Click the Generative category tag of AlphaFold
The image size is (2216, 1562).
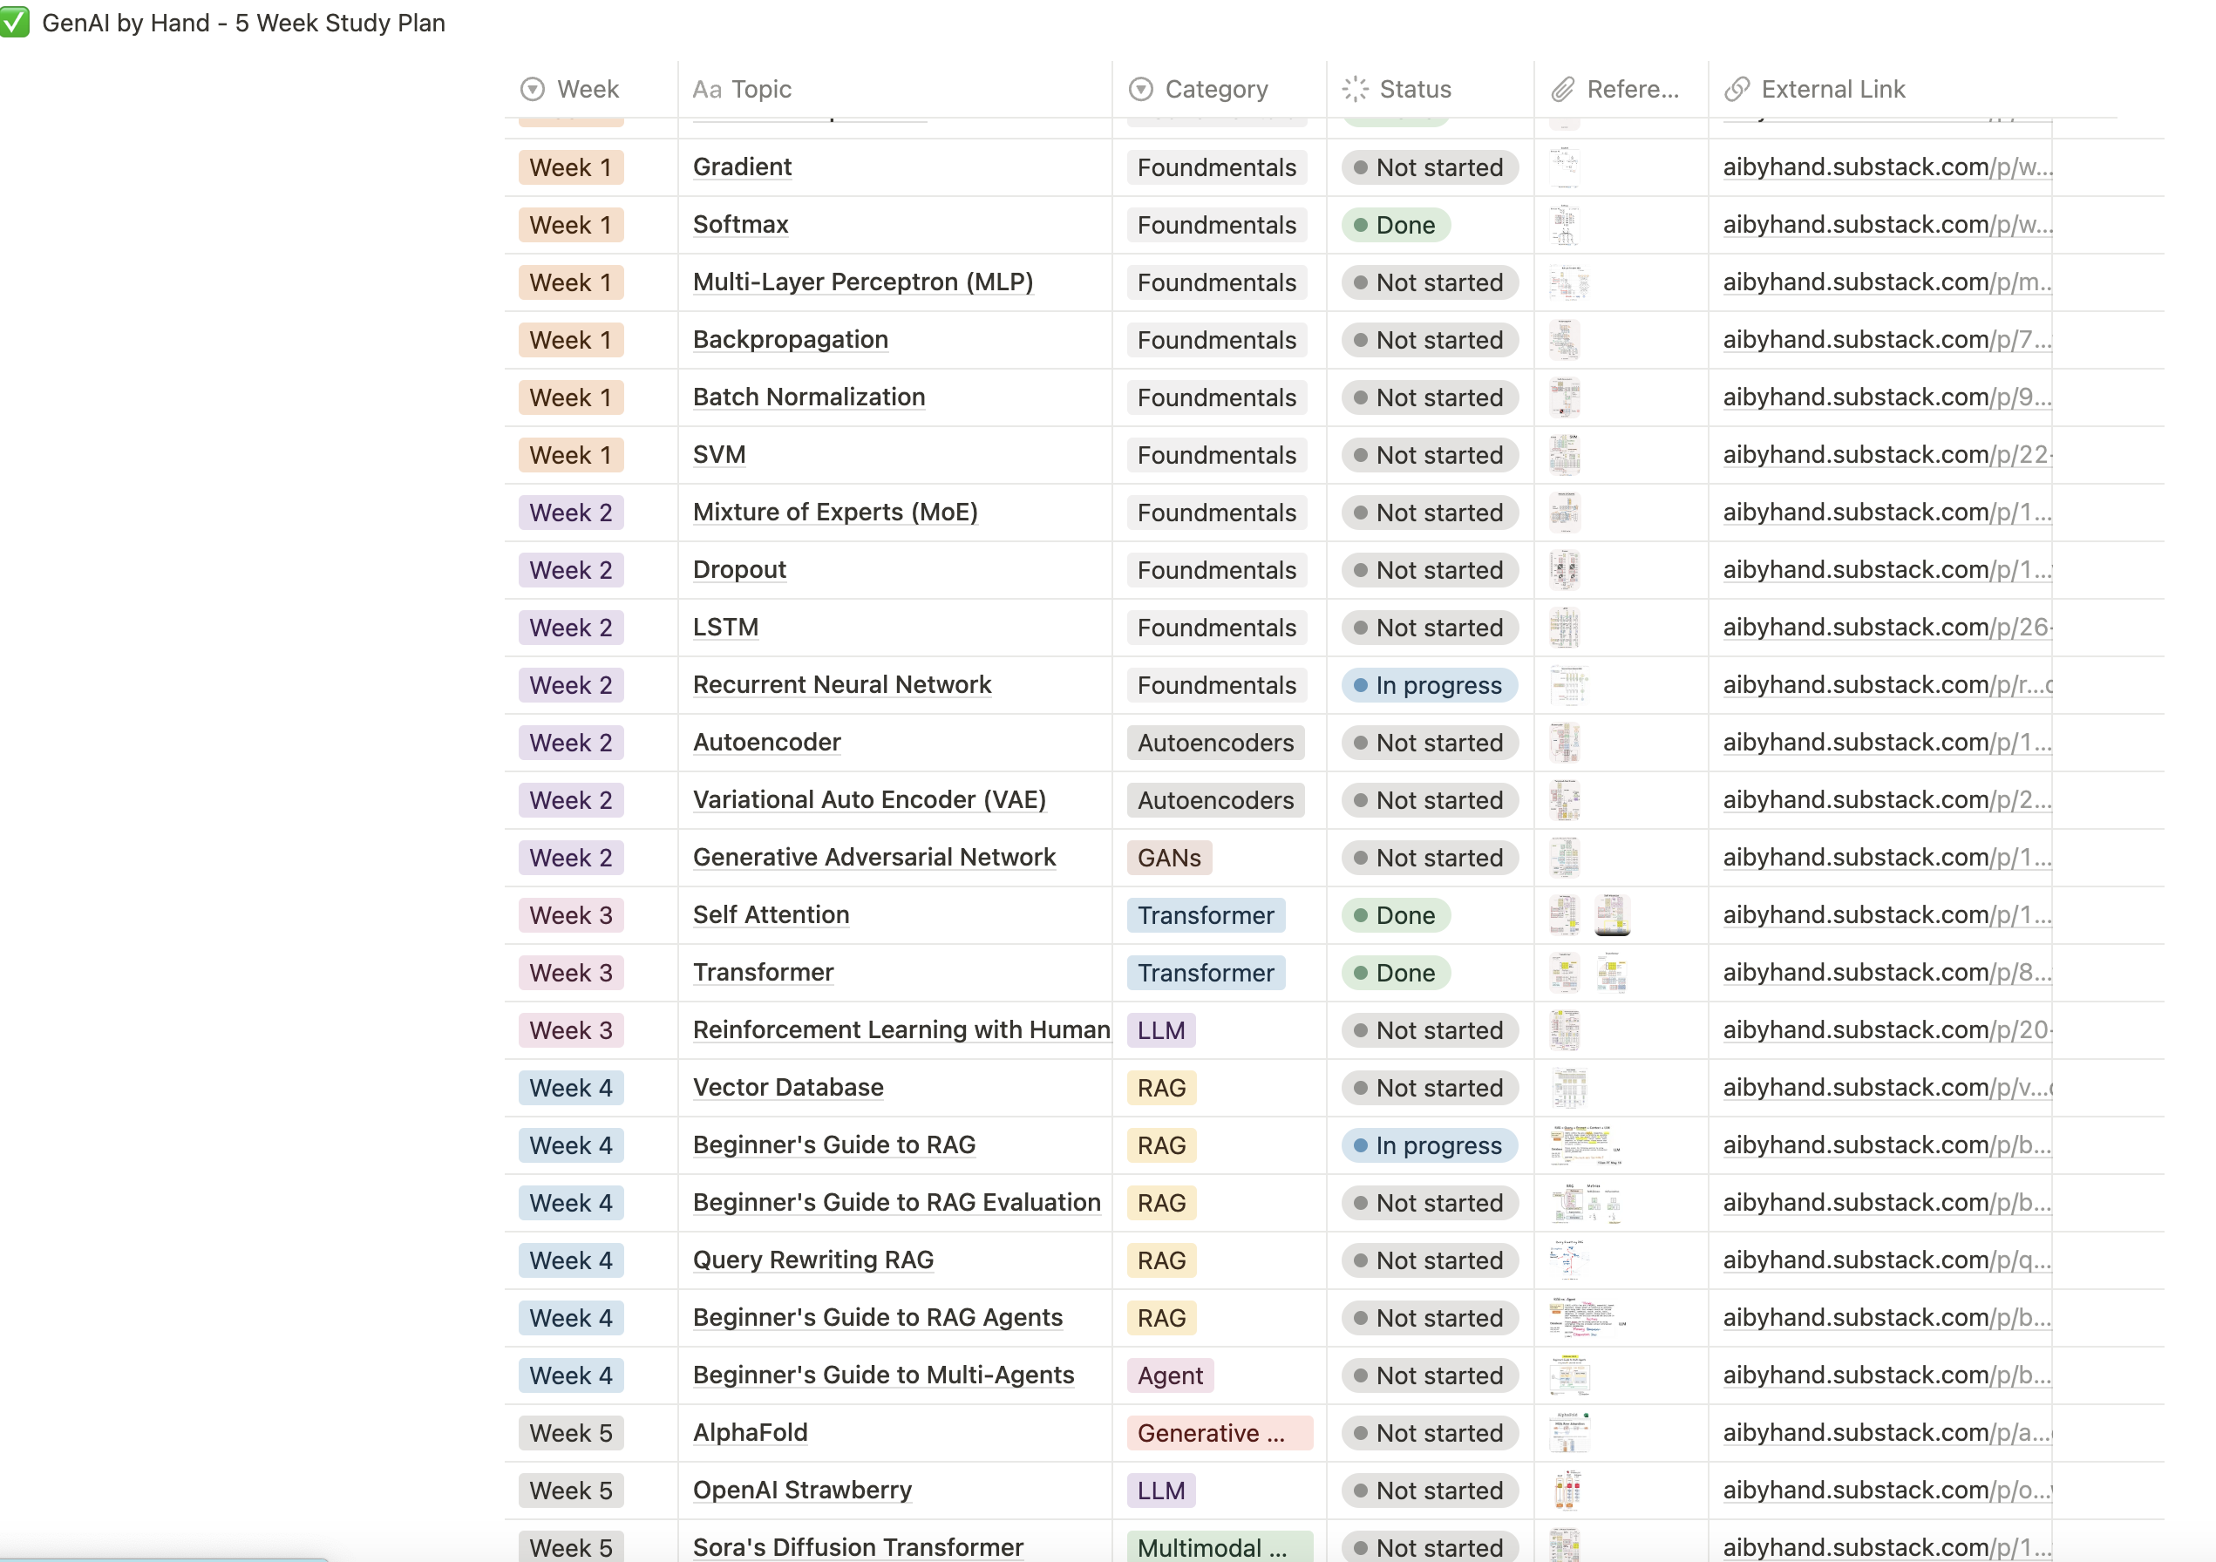click(x=1220, y=1433)
